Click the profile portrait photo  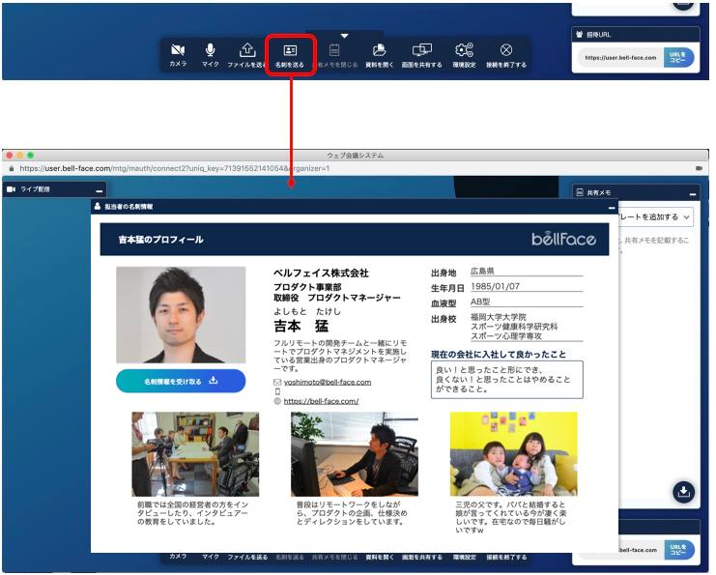(181, 315)
